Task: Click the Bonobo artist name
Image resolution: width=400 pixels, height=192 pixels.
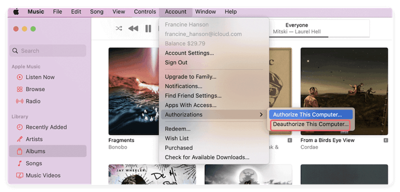Action: (118, 147)
